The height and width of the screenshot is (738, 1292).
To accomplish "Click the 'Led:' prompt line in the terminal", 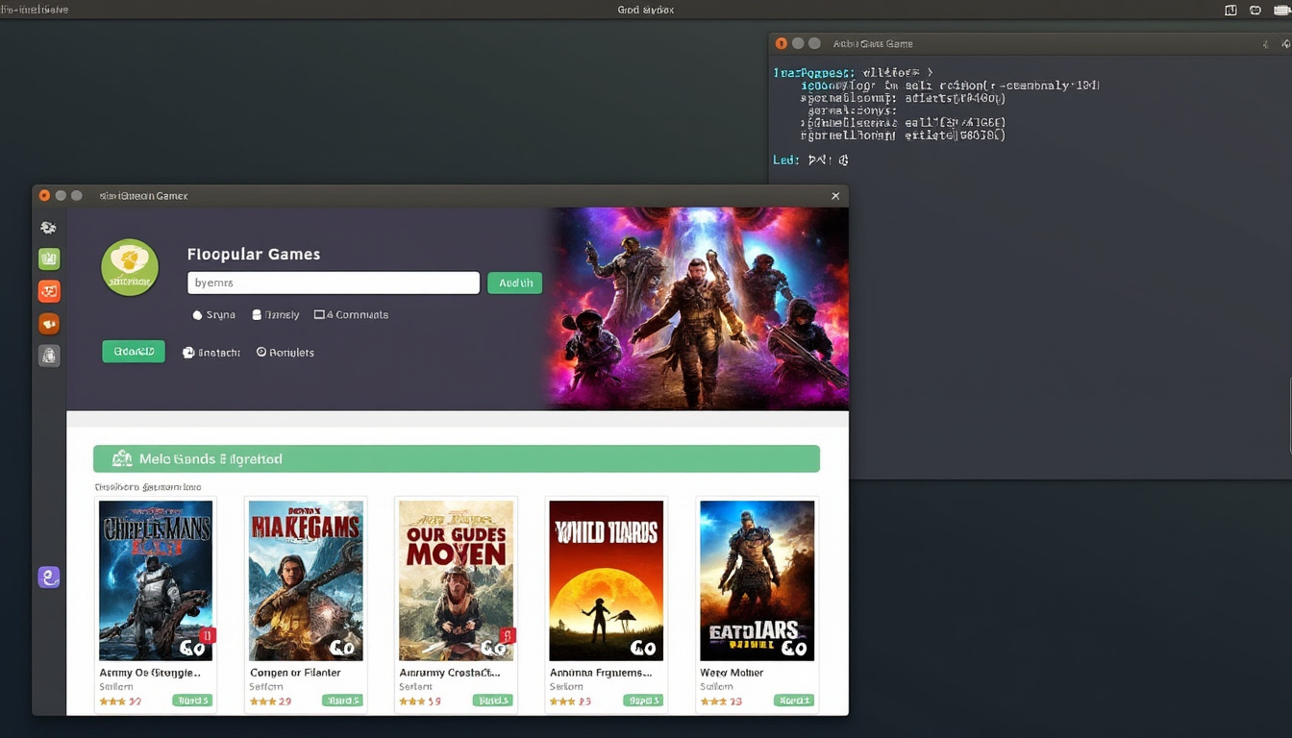I will click(x=810, y=160).
